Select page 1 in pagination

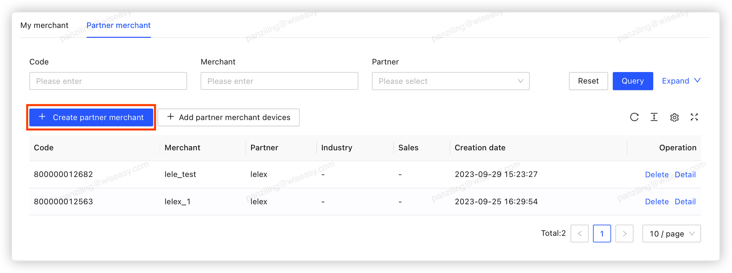click(x=602, y=234)
